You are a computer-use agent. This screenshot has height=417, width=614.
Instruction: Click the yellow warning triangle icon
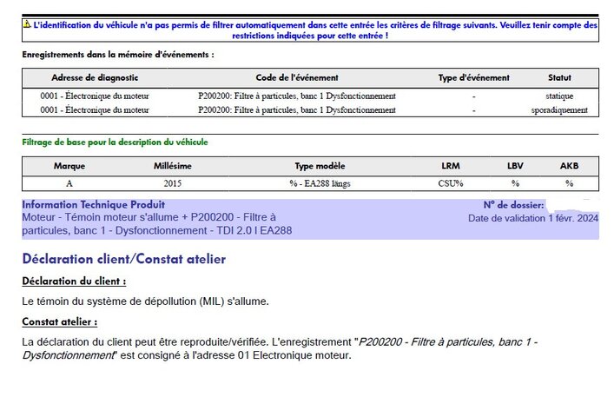click(x=27, y=23)
